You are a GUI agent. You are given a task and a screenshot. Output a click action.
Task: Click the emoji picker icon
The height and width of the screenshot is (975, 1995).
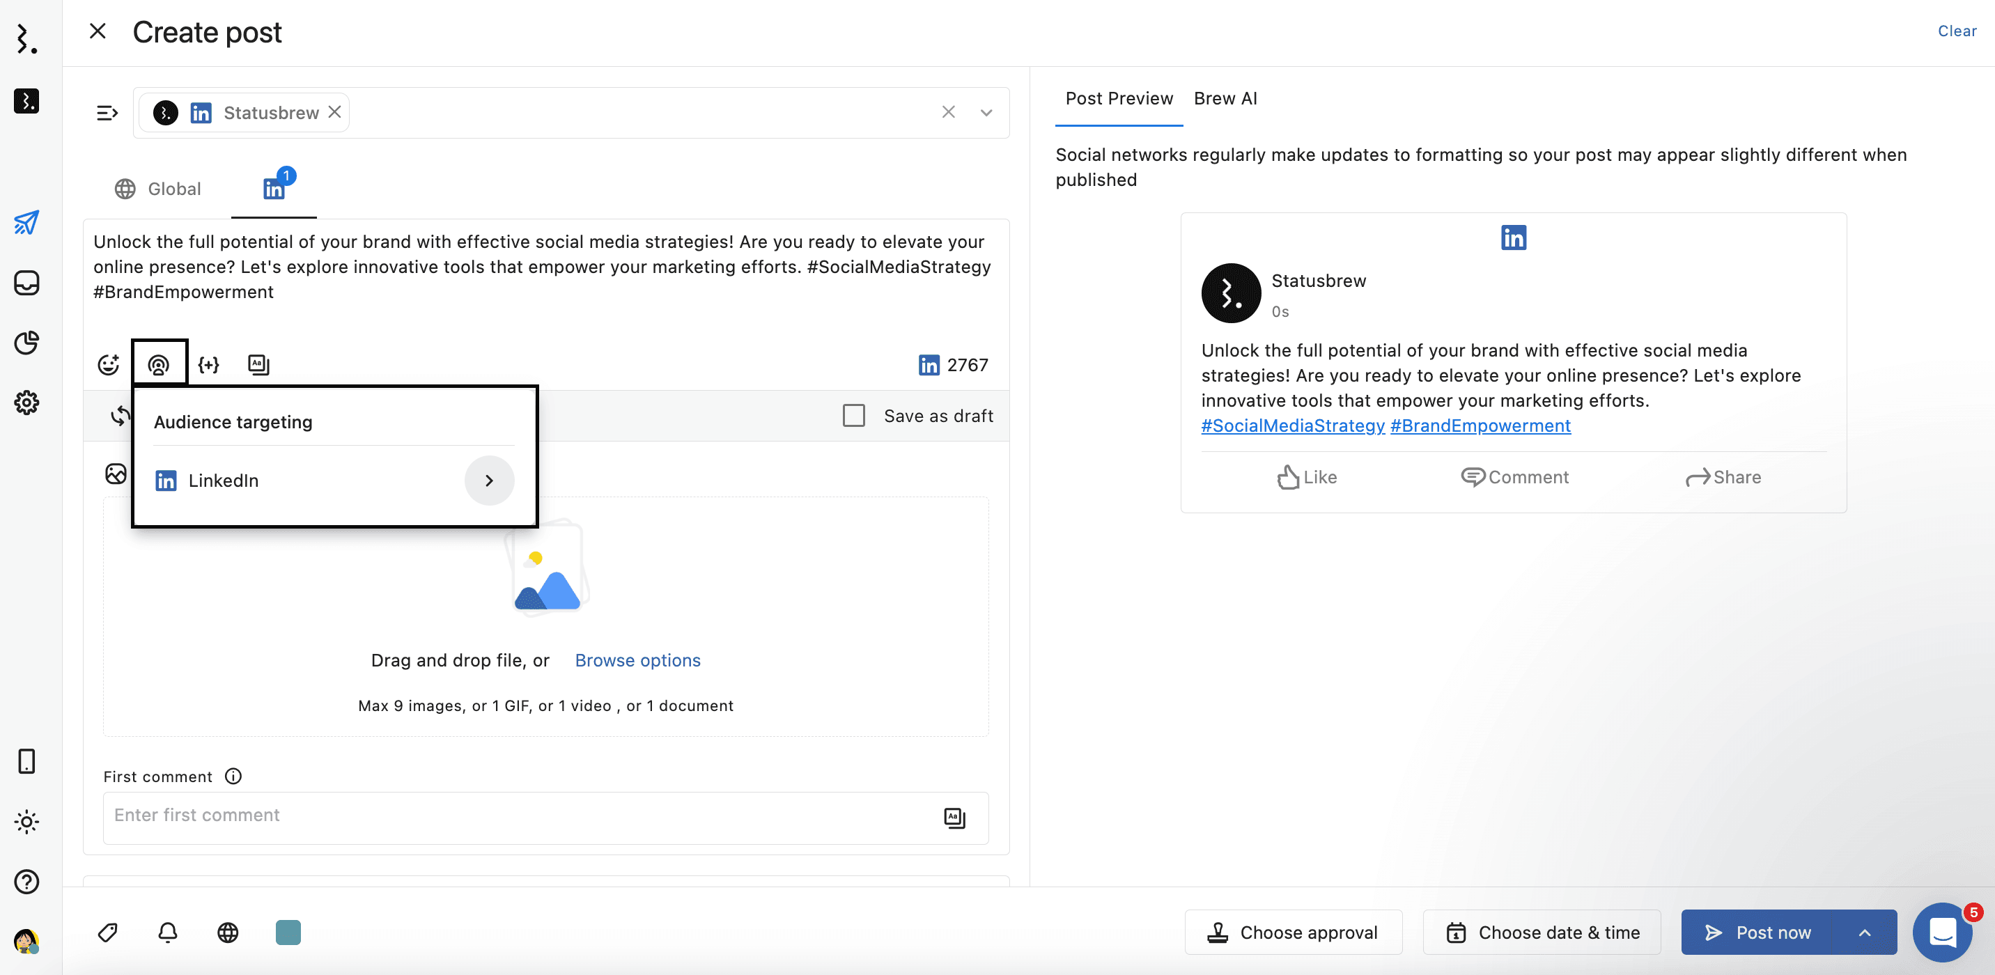[109, 365]
